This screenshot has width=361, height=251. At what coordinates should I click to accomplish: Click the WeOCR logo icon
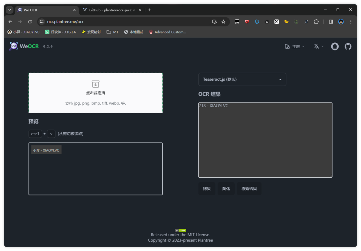pyautogui.click(x=13, y=46)
